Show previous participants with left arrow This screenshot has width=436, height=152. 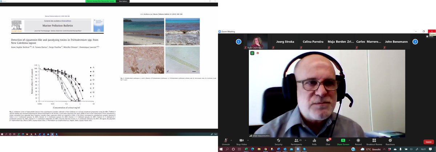coord(239,42)
